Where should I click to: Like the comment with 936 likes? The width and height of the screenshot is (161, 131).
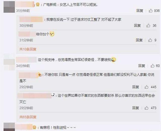tap(150, 11)
